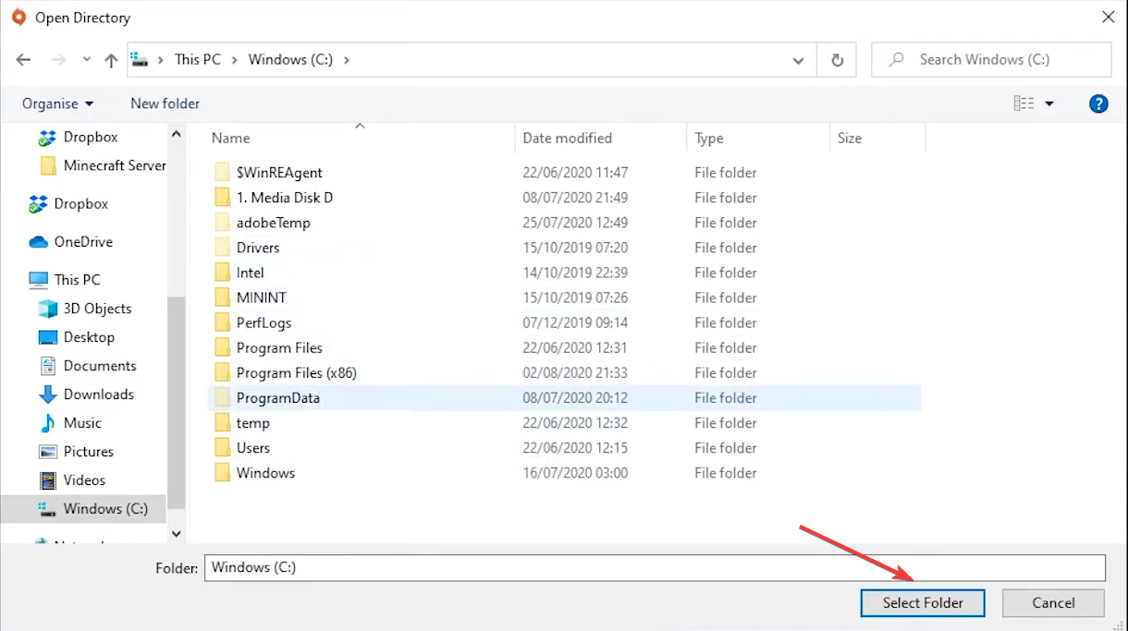Select the PerfLogs folder
This screenshot has width=1128, height=631.
click(264, 322)
